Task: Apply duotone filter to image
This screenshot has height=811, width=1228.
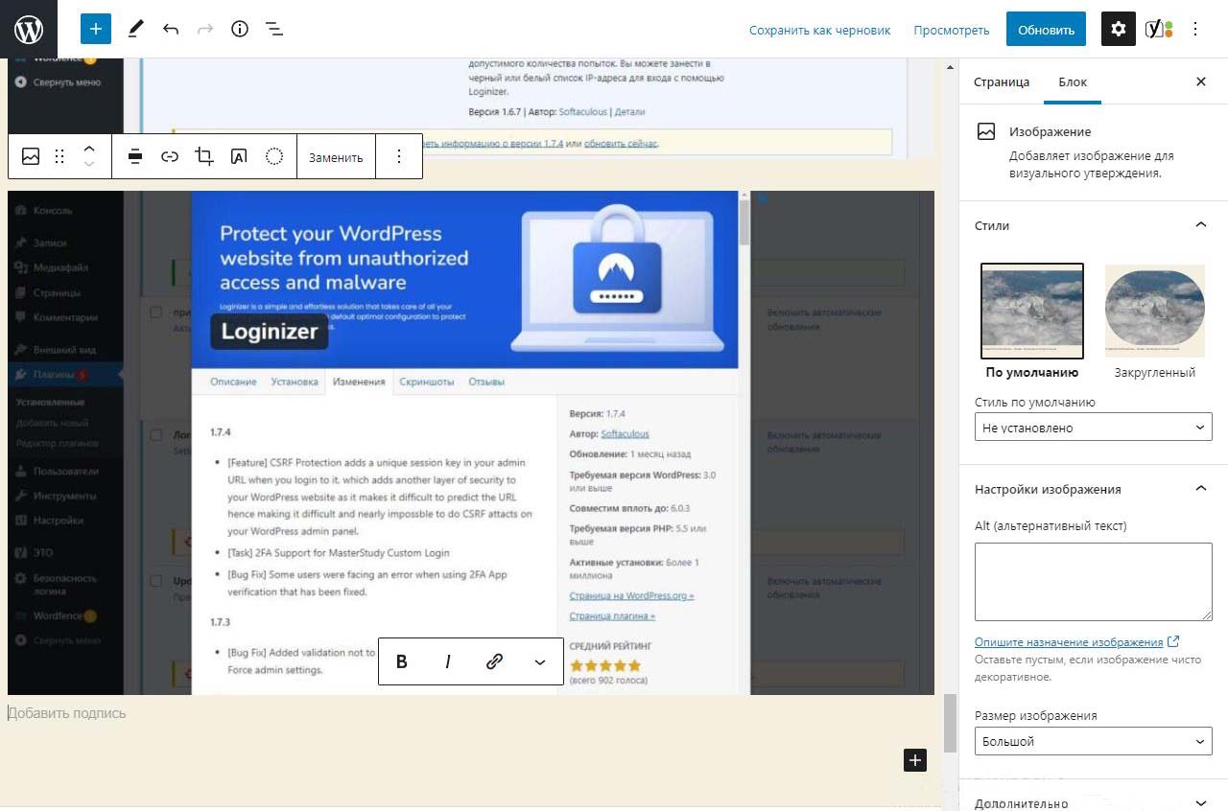Action: (274, 156)
